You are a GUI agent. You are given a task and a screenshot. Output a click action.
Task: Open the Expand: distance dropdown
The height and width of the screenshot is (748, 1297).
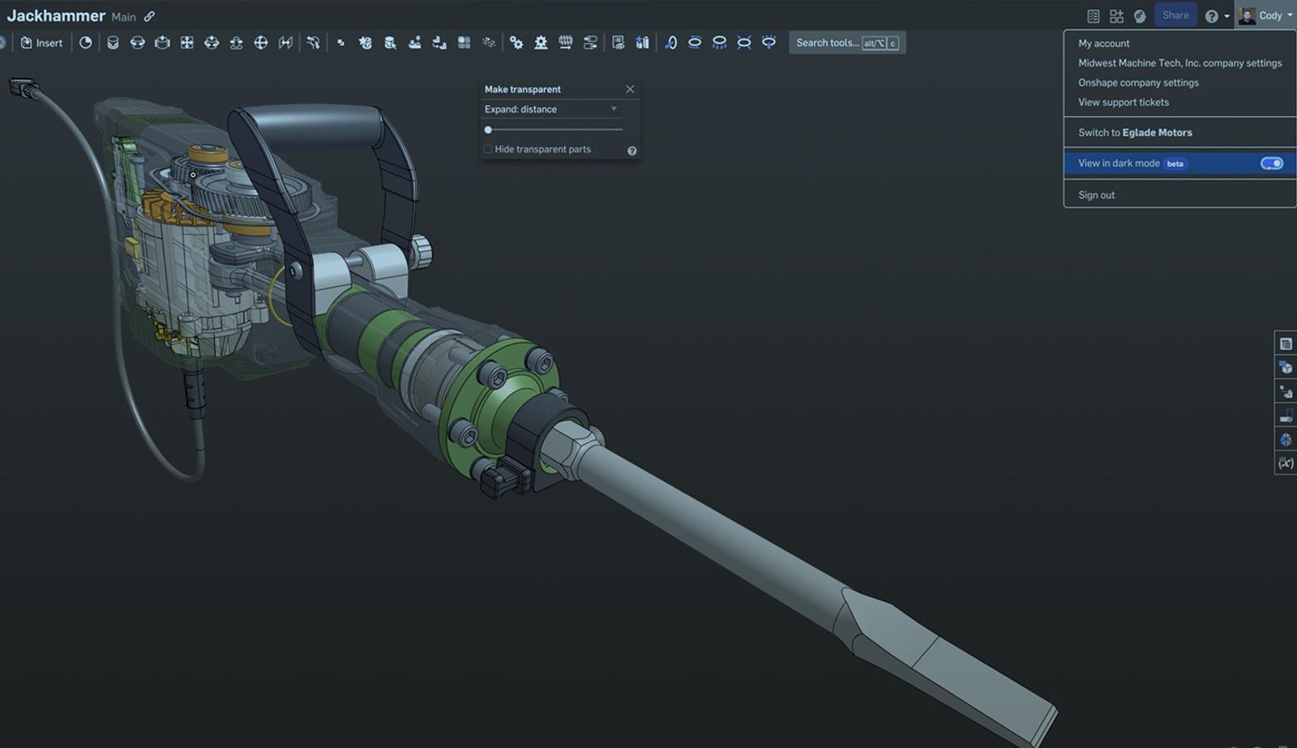point(551,109)
